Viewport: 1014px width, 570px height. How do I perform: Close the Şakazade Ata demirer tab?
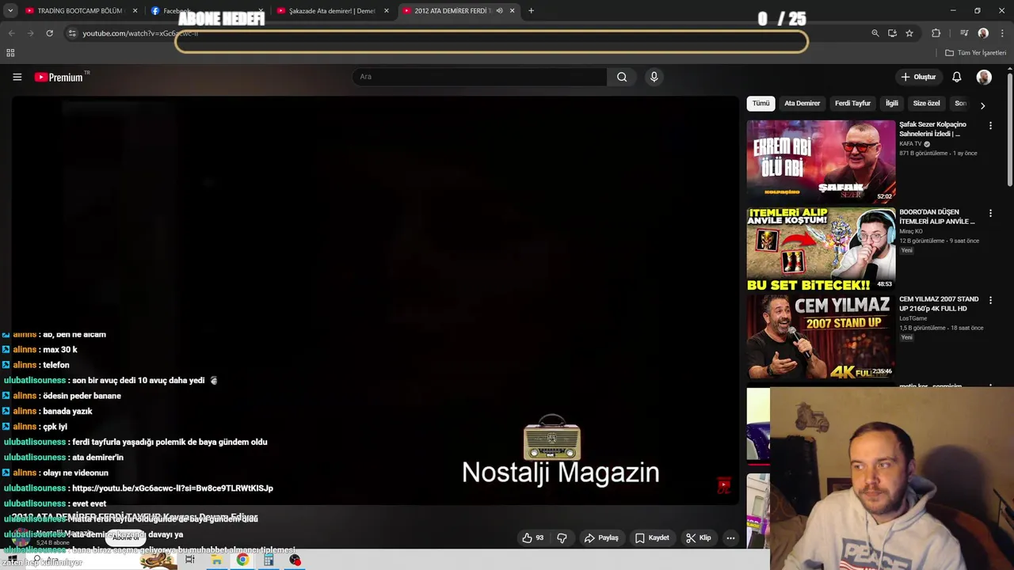[387, 11]
